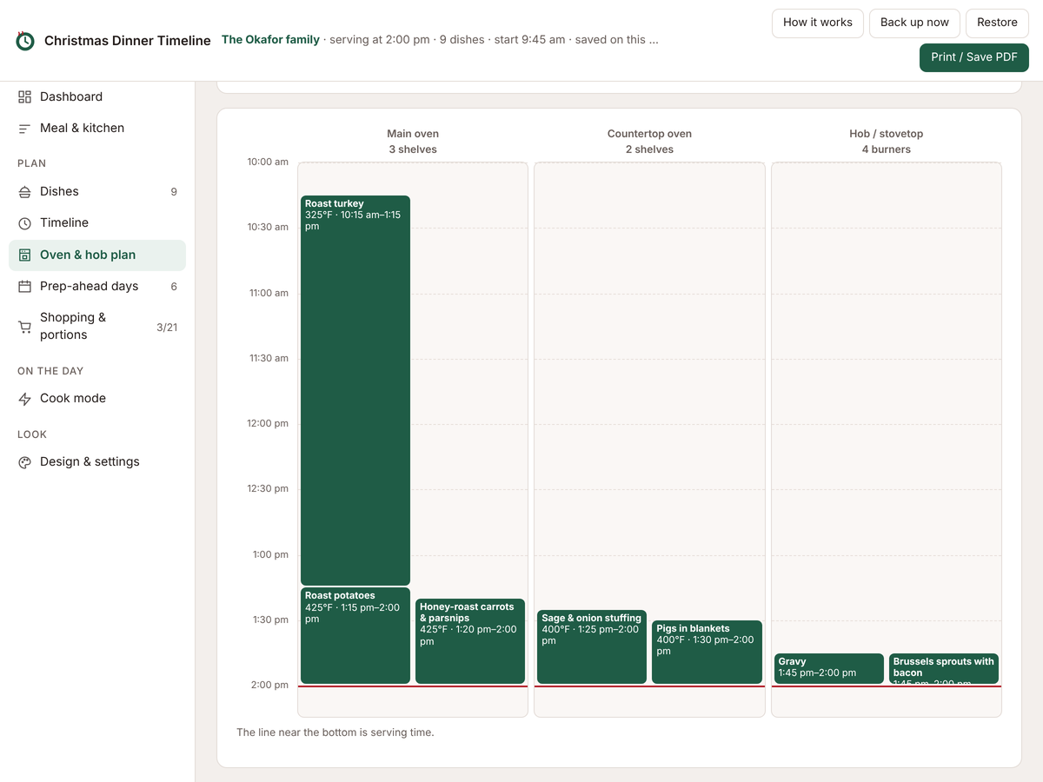Switch to the Timeline view

point(97,223)
